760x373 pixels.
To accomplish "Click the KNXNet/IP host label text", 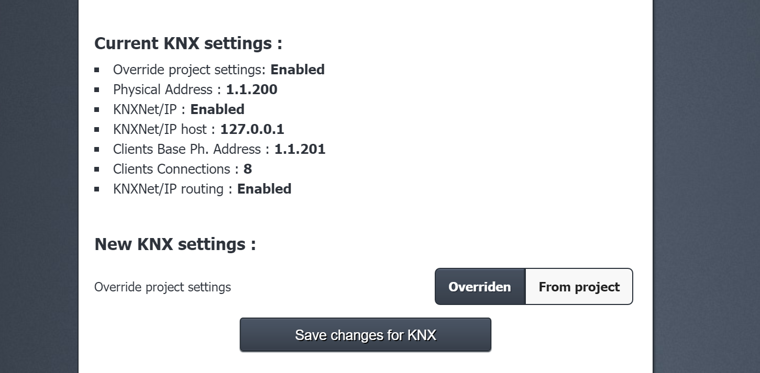I will coord(160,129).
